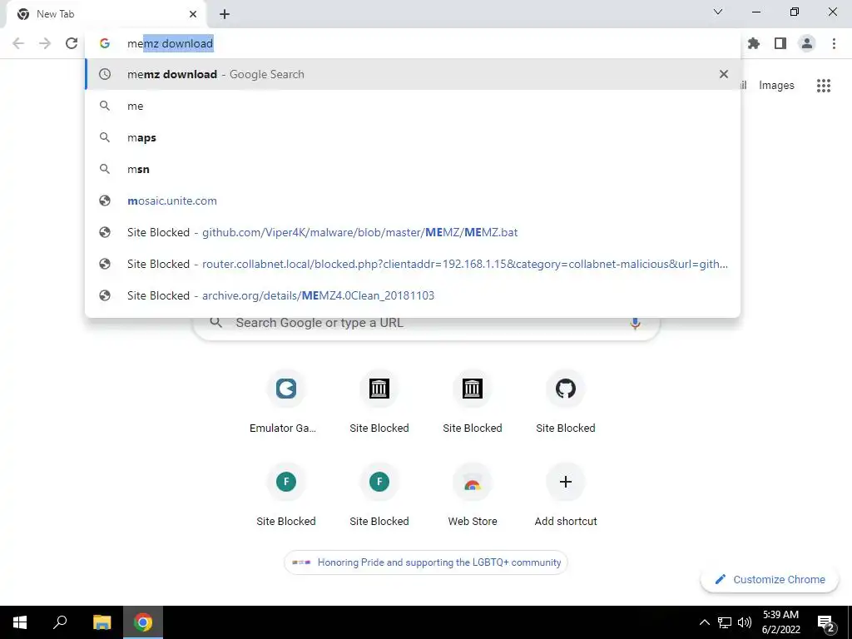This screenshot has width=852, height=639.
Task: Select 'memz download - Google Search' suggestion
Action: (413, 74)
